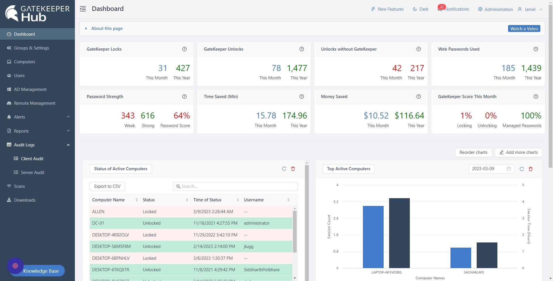This screenshot has height=281, width=553.
Task: Click the DESKTOP-56MSF8M row
Action: tap(191, 246)
